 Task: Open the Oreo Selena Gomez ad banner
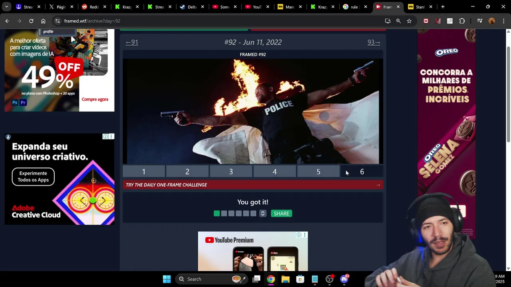[x=446, y=134]
